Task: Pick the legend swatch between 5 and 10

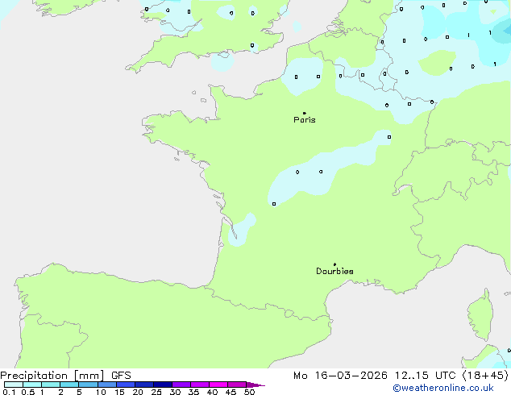Action: point(88,385)
